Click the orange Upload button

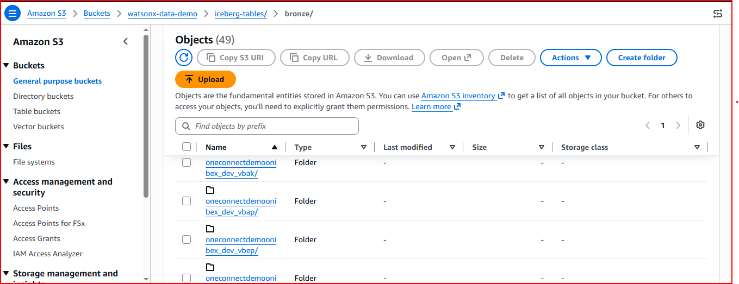coord(206,79)
